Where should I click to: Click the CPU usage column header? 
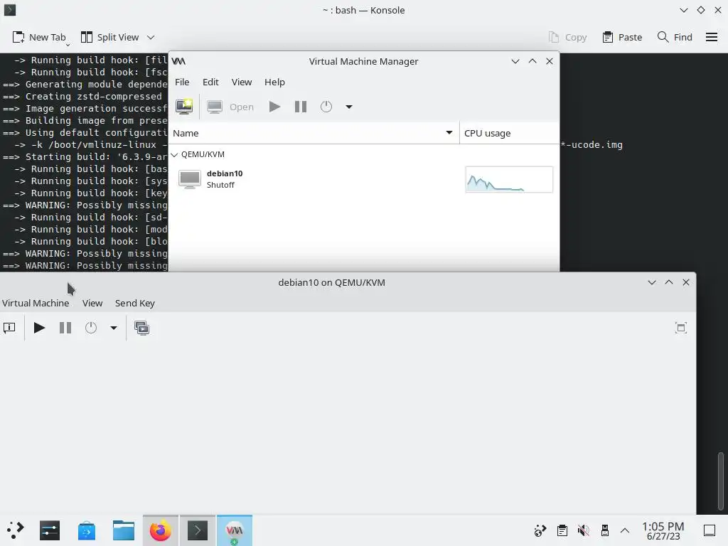[509, 133]
